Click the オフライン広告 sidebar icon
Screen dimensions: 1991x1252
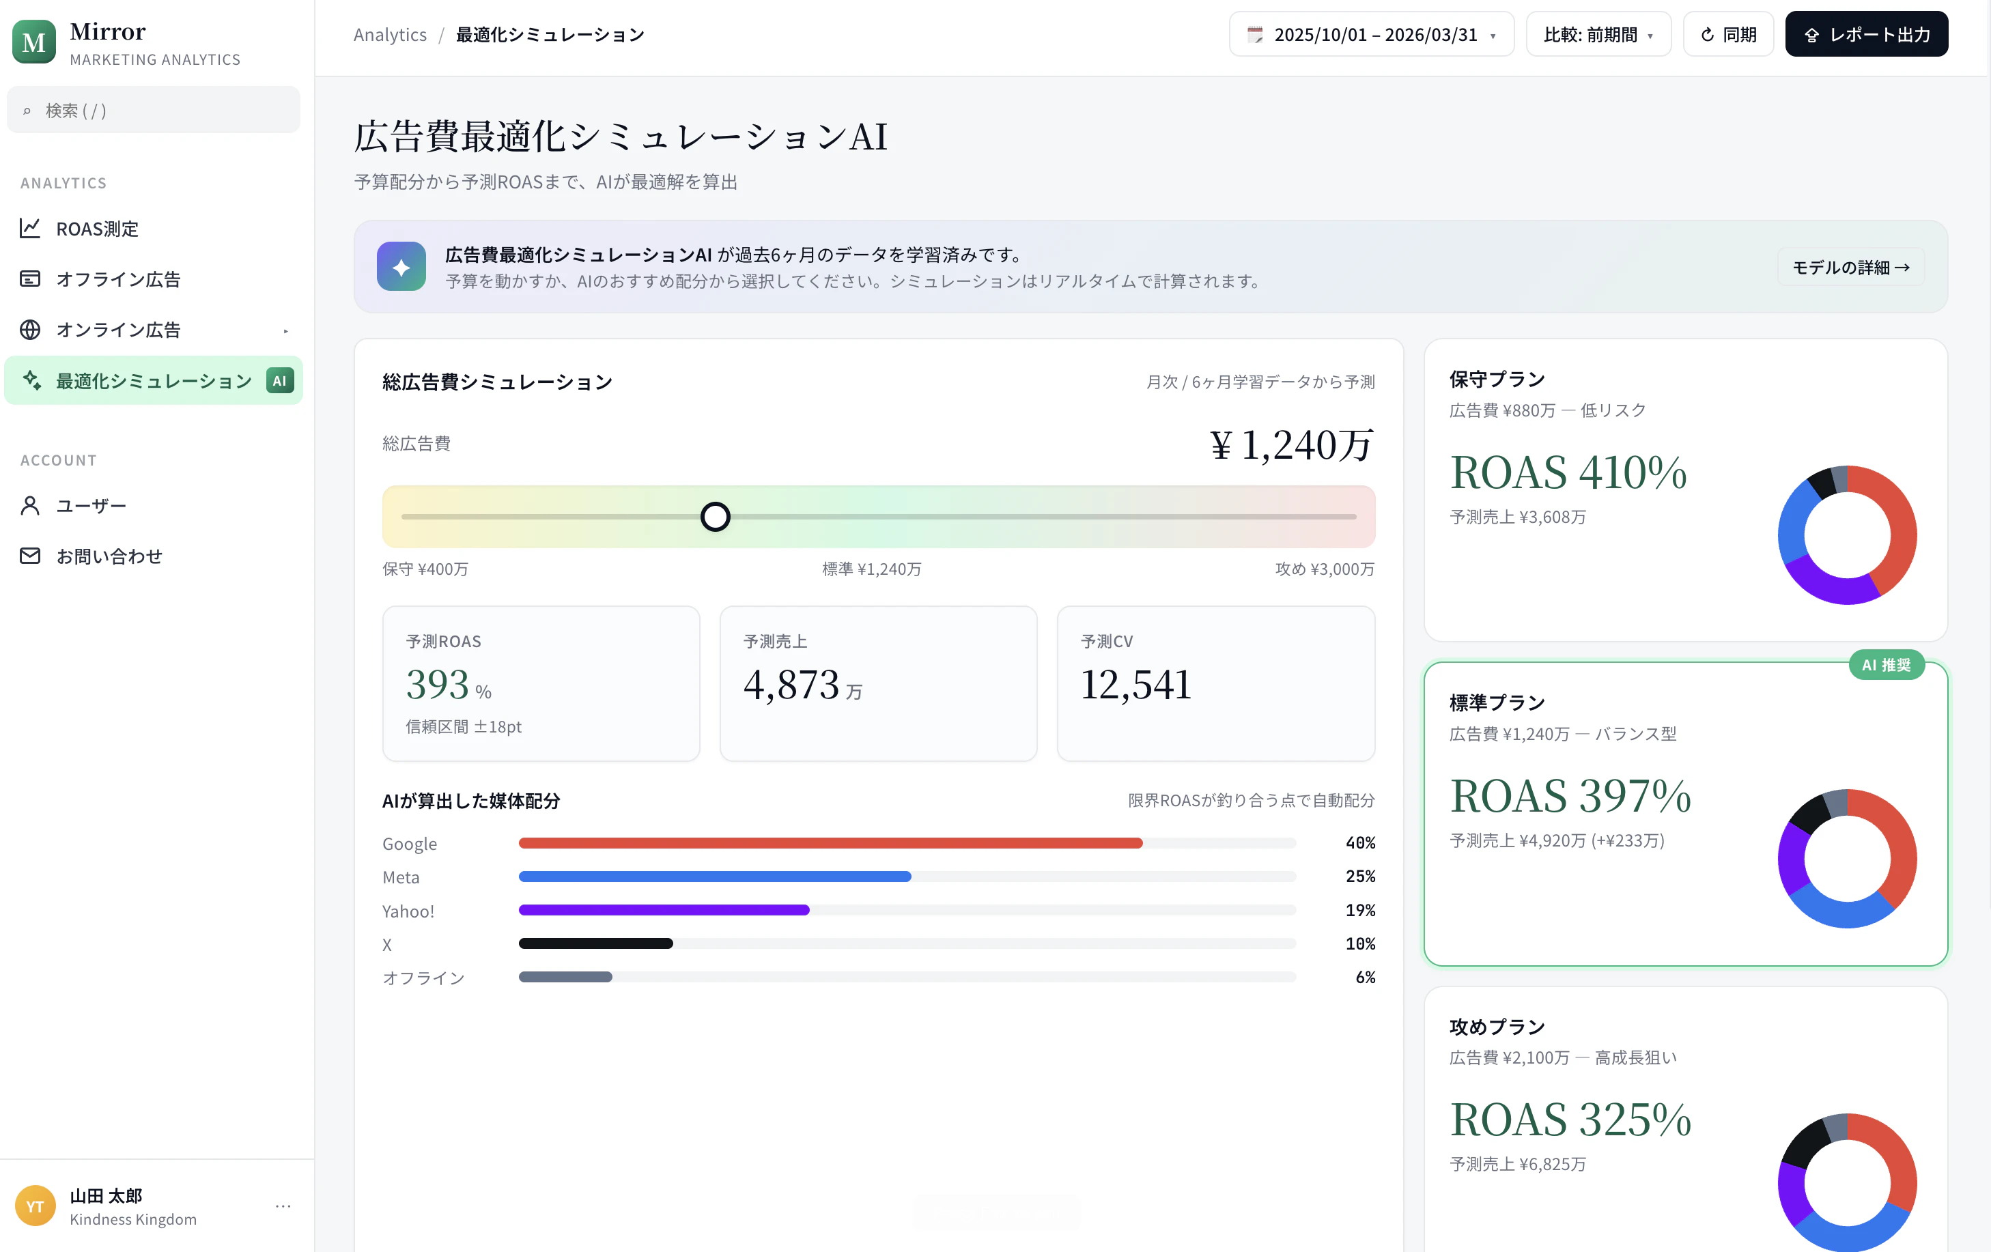(30, 279)
